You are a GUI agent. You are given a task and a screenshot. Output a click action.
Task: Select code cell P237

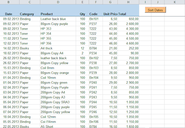(x=96, y=24)
